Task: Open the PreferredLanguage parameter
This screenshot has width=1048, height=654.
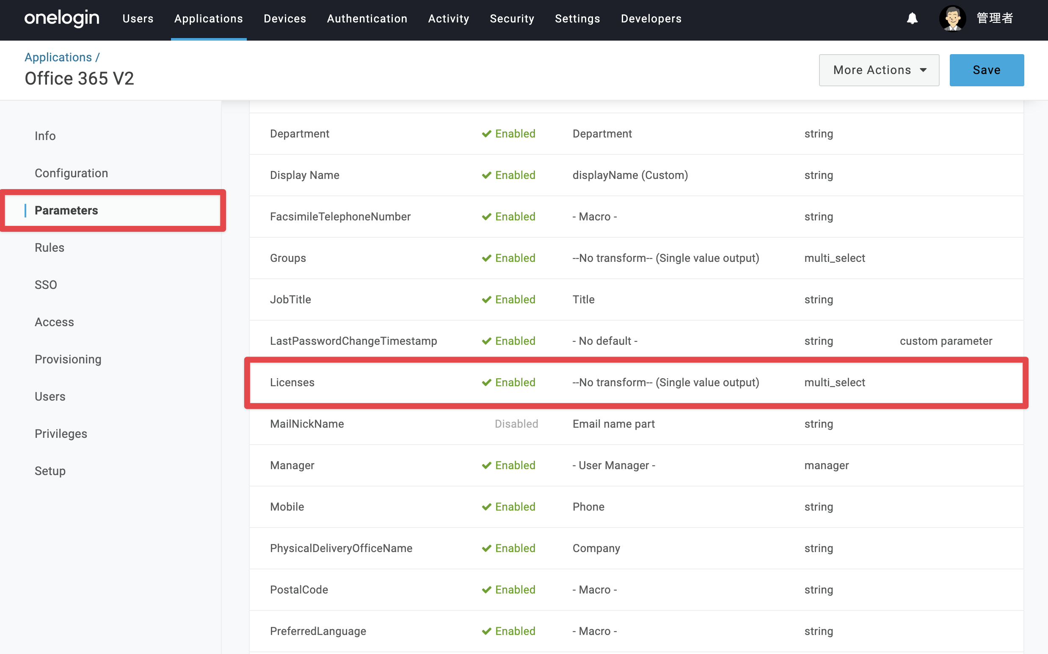Action: coord(636,632)
